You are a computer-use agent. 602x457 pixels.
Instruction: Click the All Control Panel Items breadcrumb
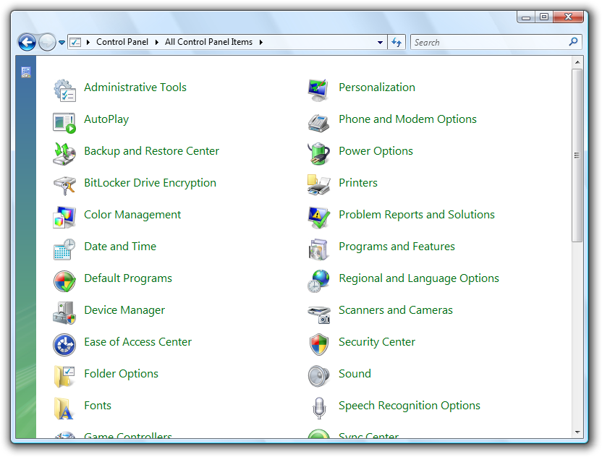pos(208,42)
